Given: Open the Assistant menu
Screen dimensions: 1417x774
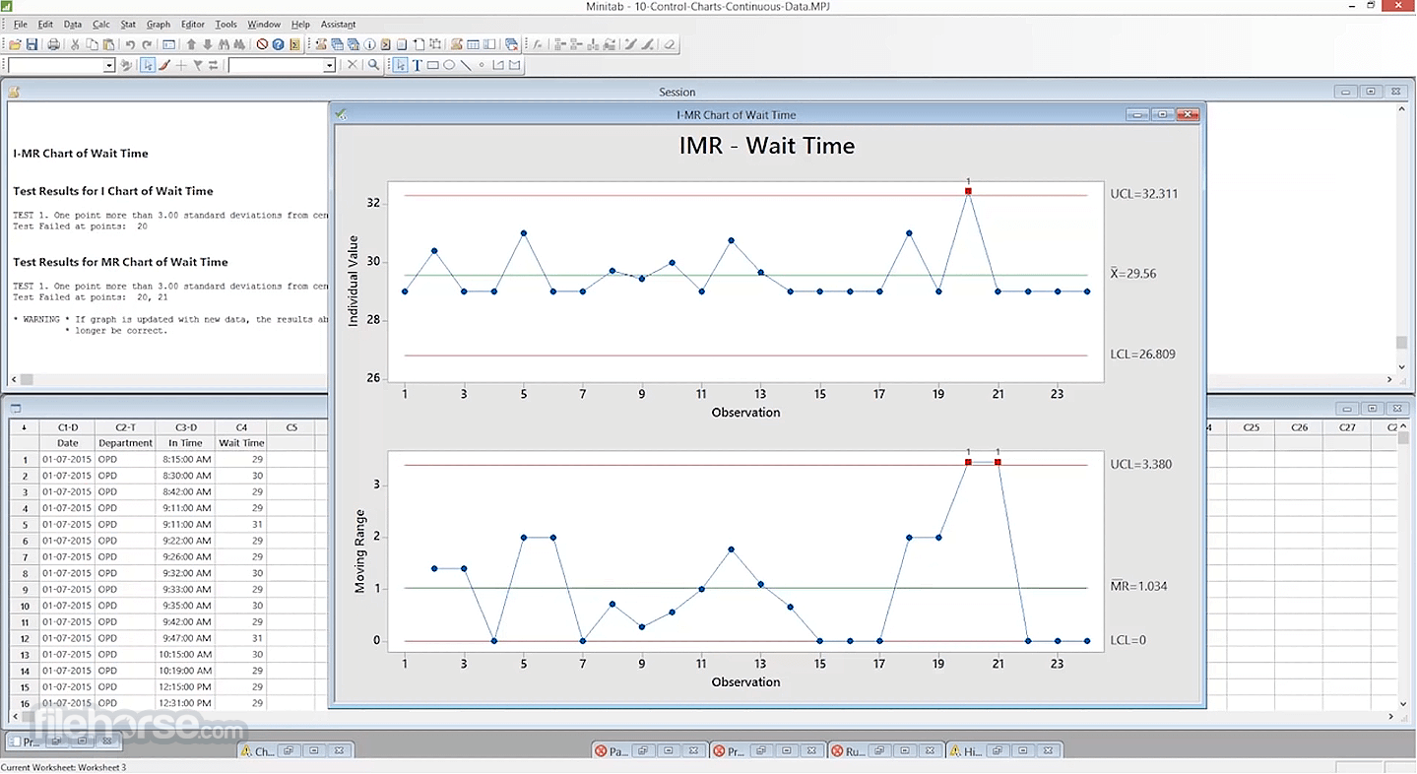Looking at the screenshot, I should (x=339, y=24).
